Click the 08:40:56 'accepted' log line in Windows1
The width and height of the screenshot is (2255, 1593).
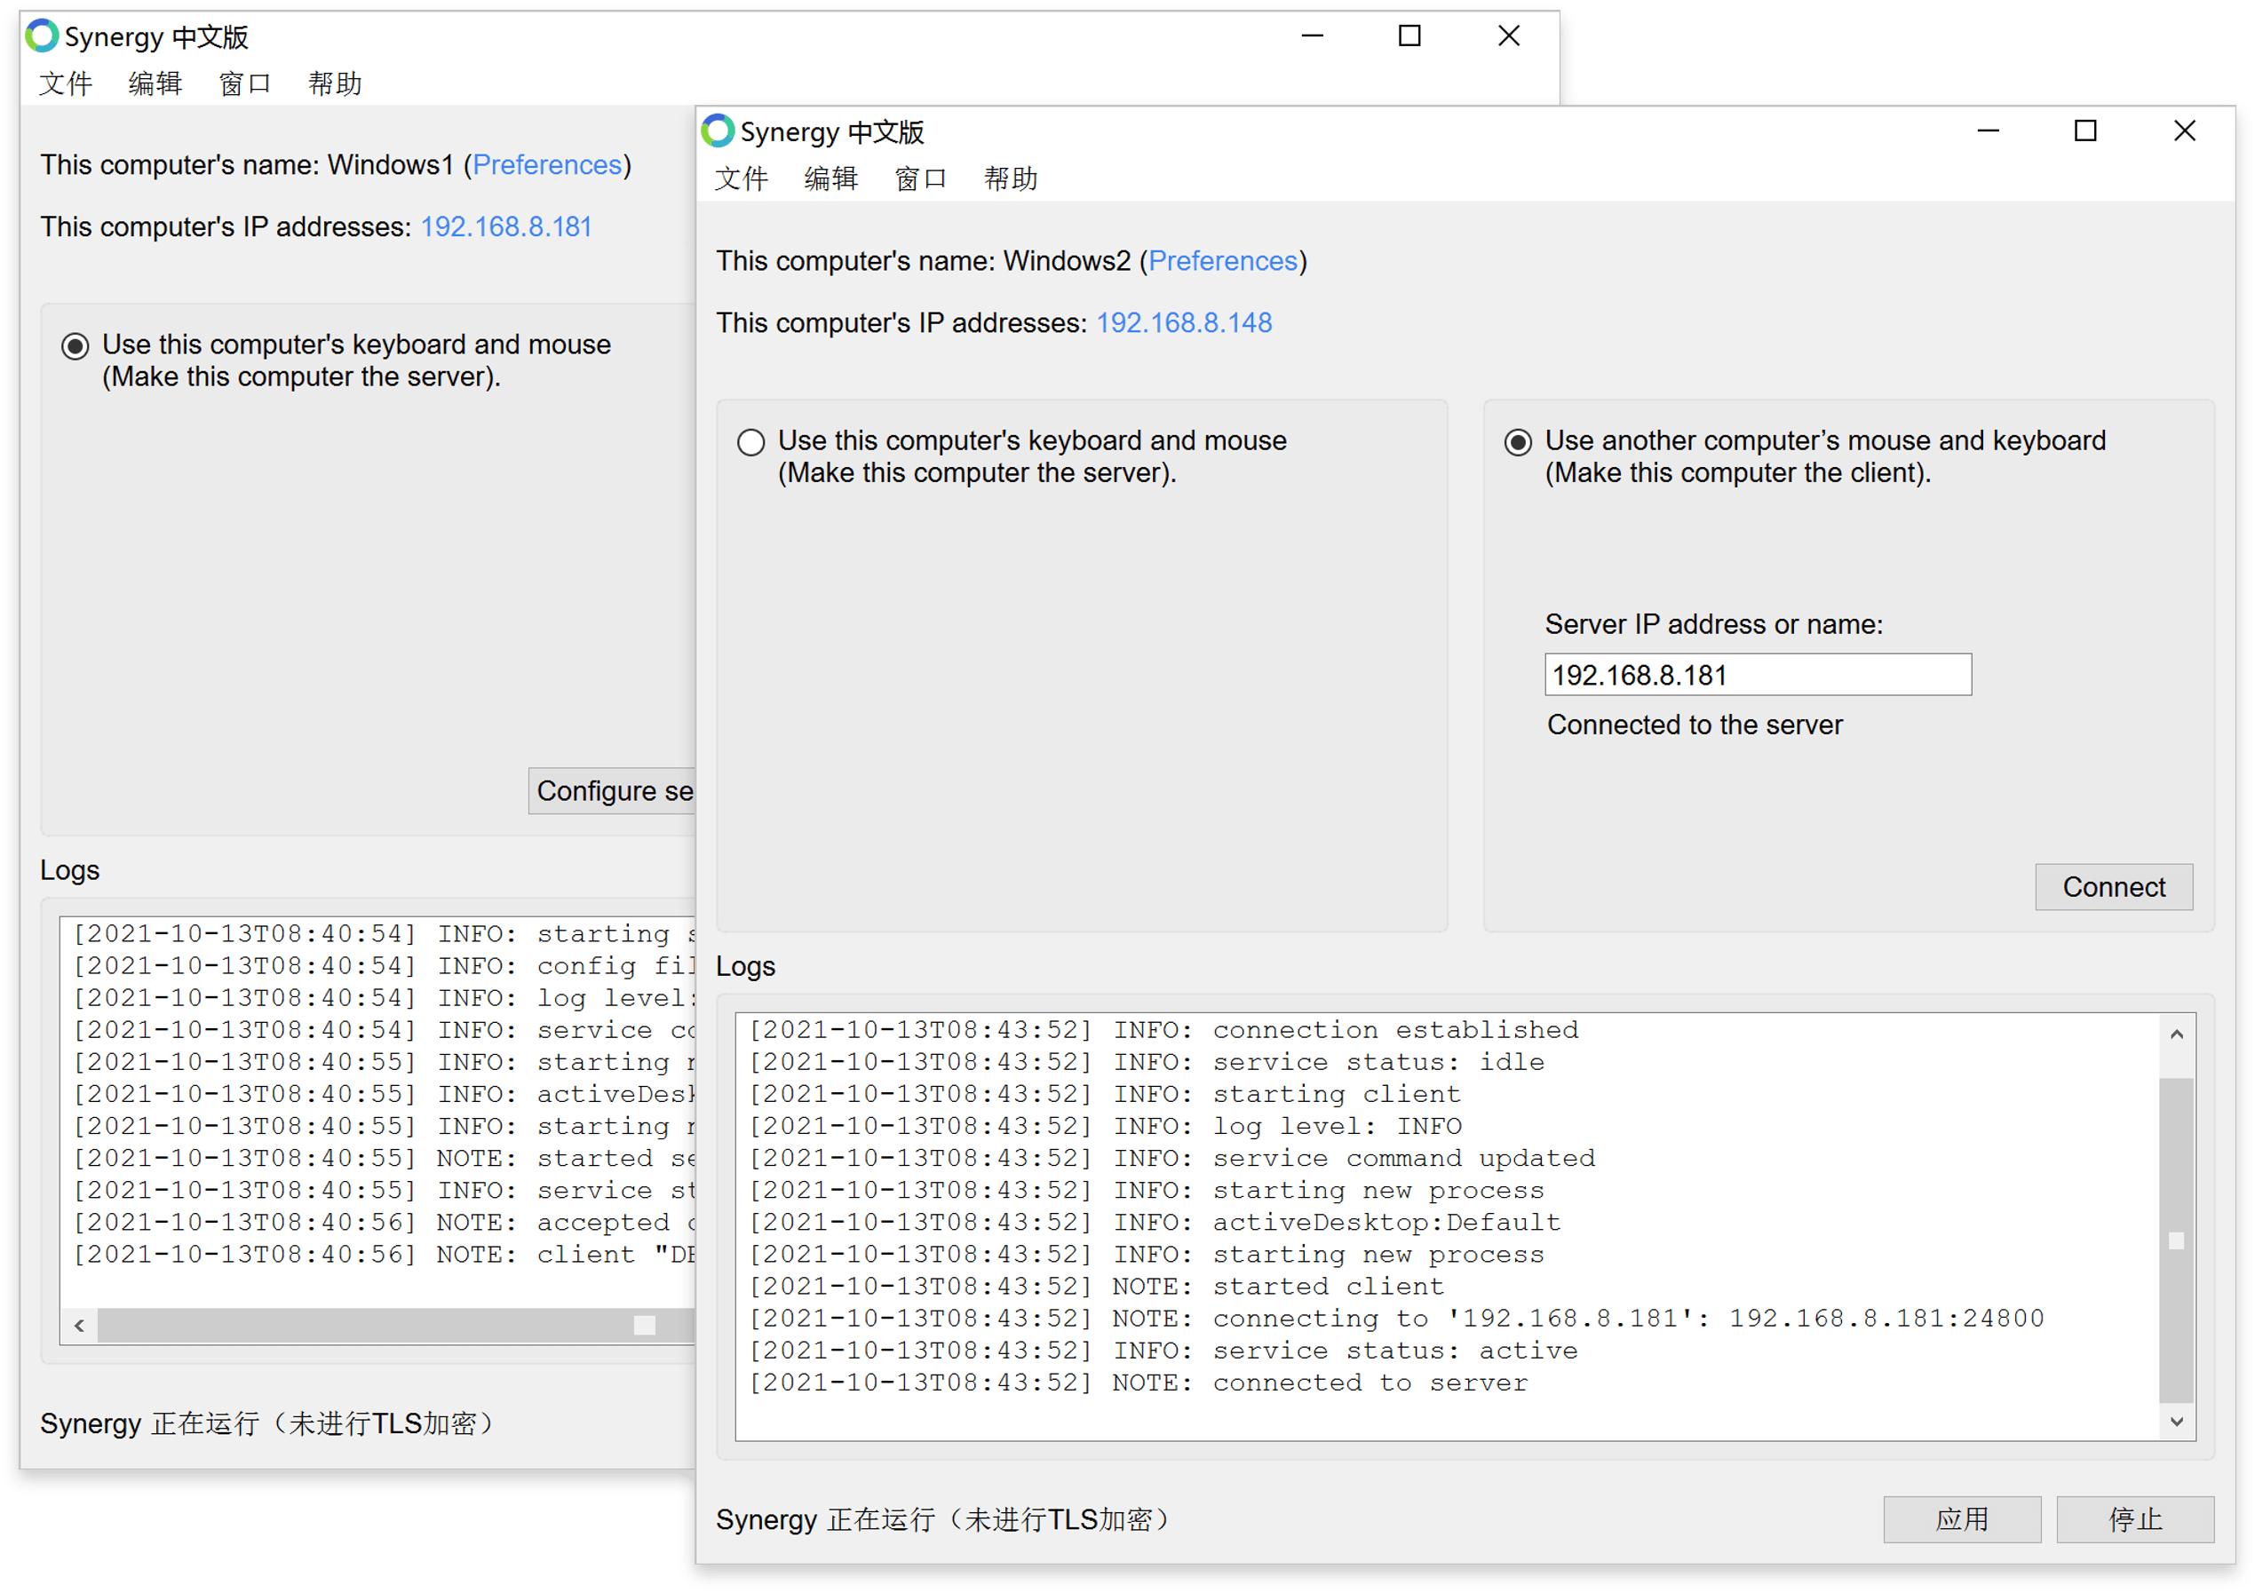(x=384, y=1223)
